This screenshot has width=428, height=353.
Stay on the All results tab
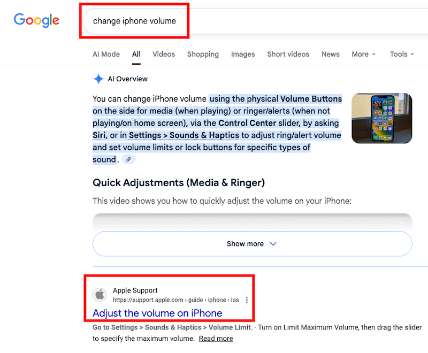click(x=136, y=54)
